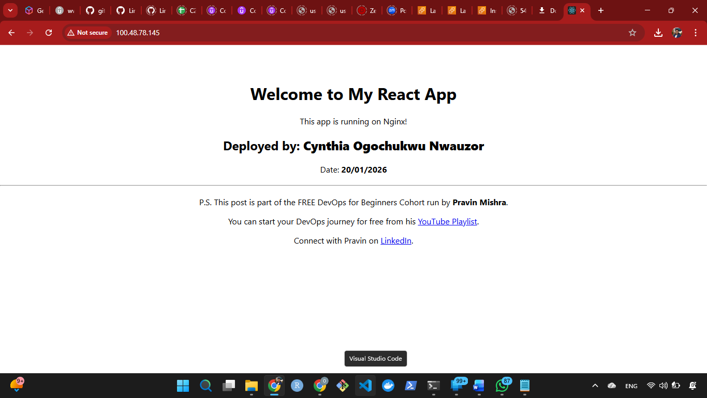Bookmark this page with the star icon
The height and width of the screenshot is (398, 707).
tap(632, 33)
